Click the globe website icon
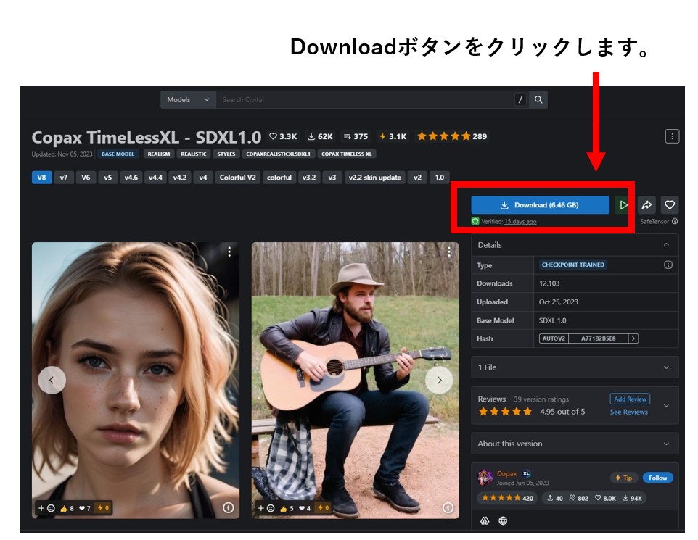The width and height of the screenshot is (698, 540). 503,521
